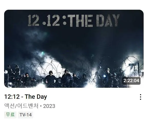Open the "12:12 - The Day" title link
Image resolution: width=148 pixels, height=136 pixels.
click(26, 97)
